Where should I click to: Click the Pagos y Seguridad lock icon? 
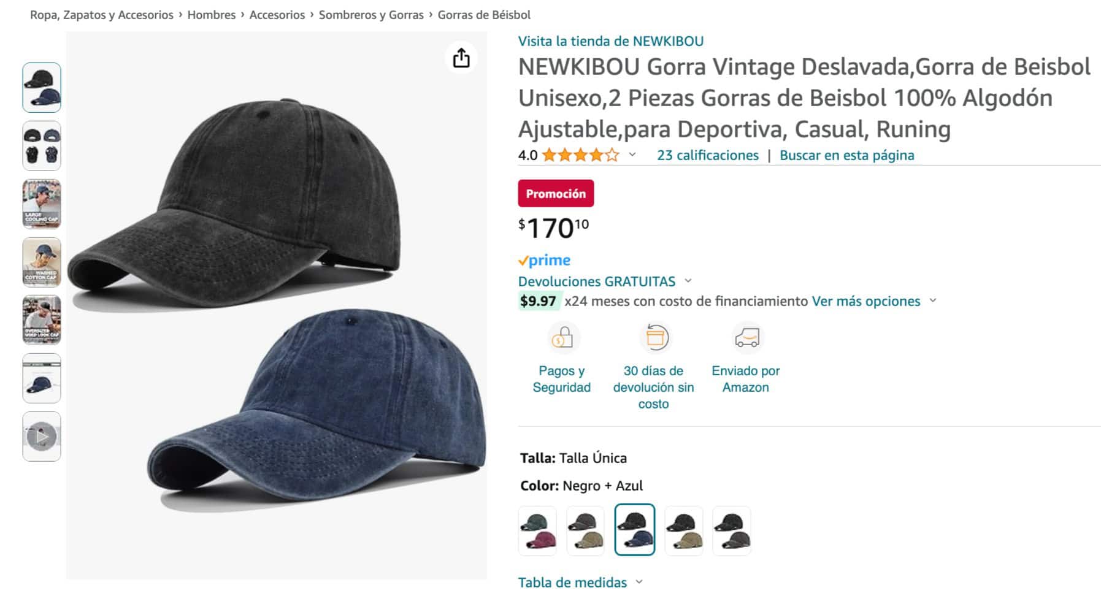(x=562, y=338)
